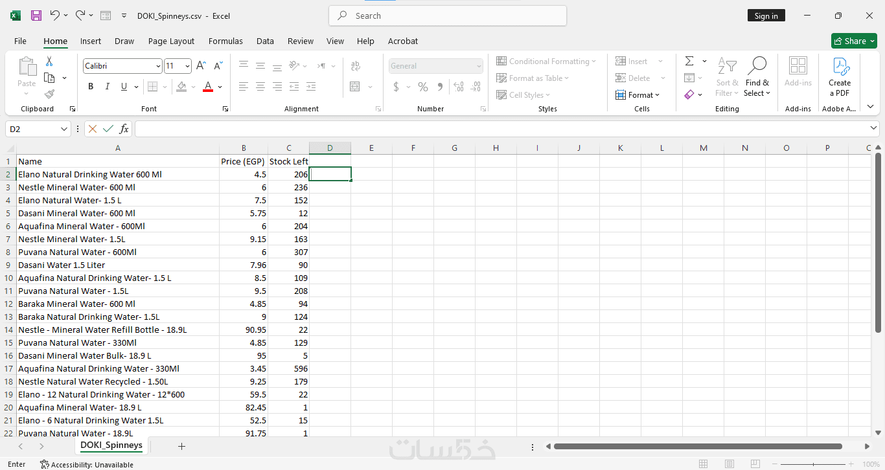Cut the selection using the scissors icon
This screenshot has height=470, width=885.
tap(49, 61)
